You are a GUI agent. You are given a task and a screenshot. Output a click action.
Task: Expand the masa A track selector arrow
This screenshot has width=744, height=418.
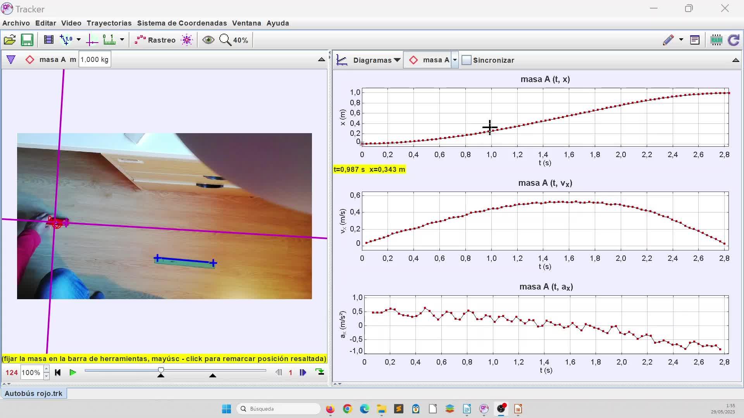point(455,60)
